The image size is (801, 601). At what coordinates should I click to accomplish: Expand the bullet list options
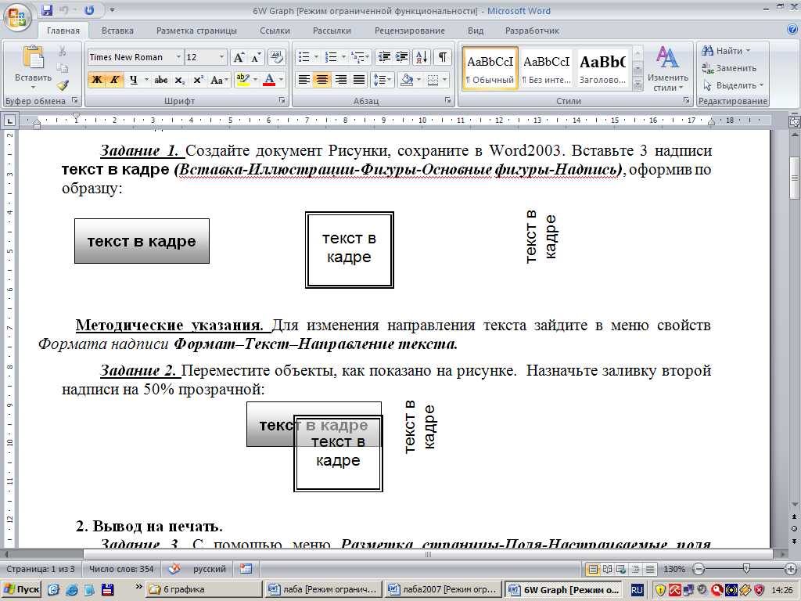316,57
